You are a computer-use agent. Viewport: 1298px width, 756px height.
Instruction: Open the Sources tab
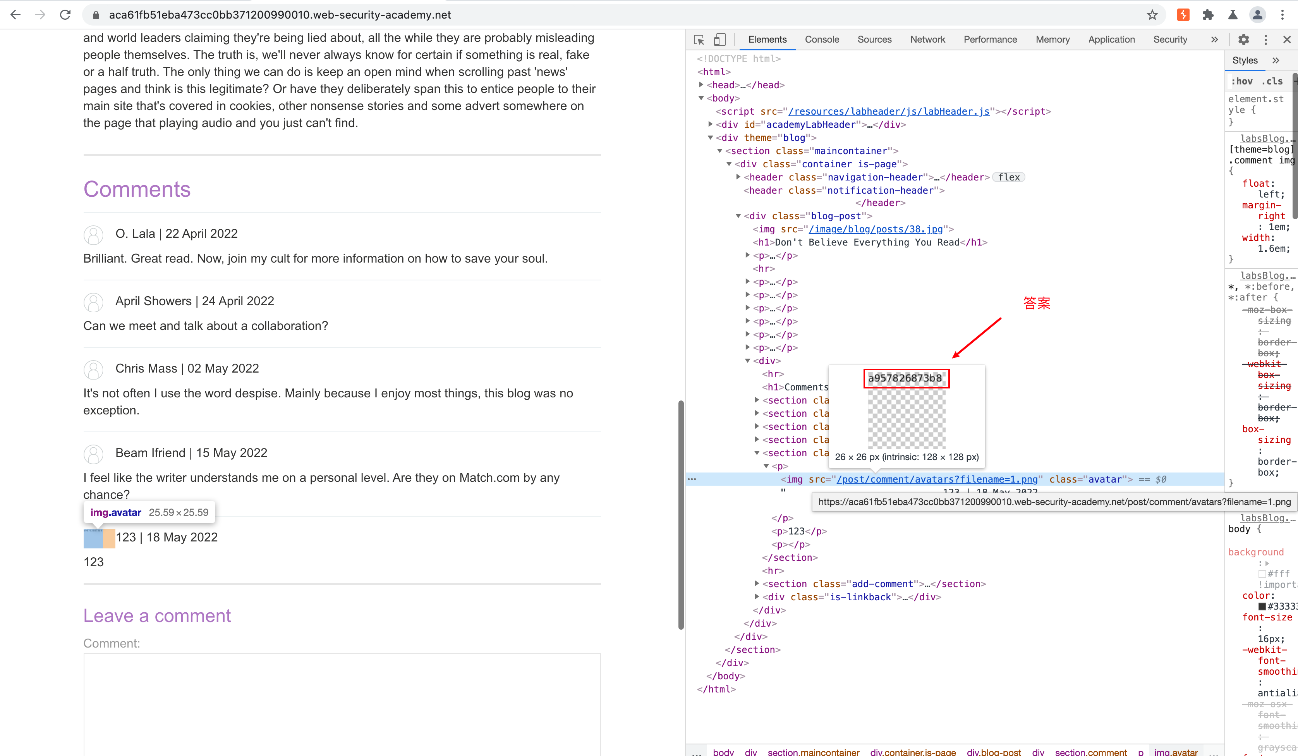[874, 40]
